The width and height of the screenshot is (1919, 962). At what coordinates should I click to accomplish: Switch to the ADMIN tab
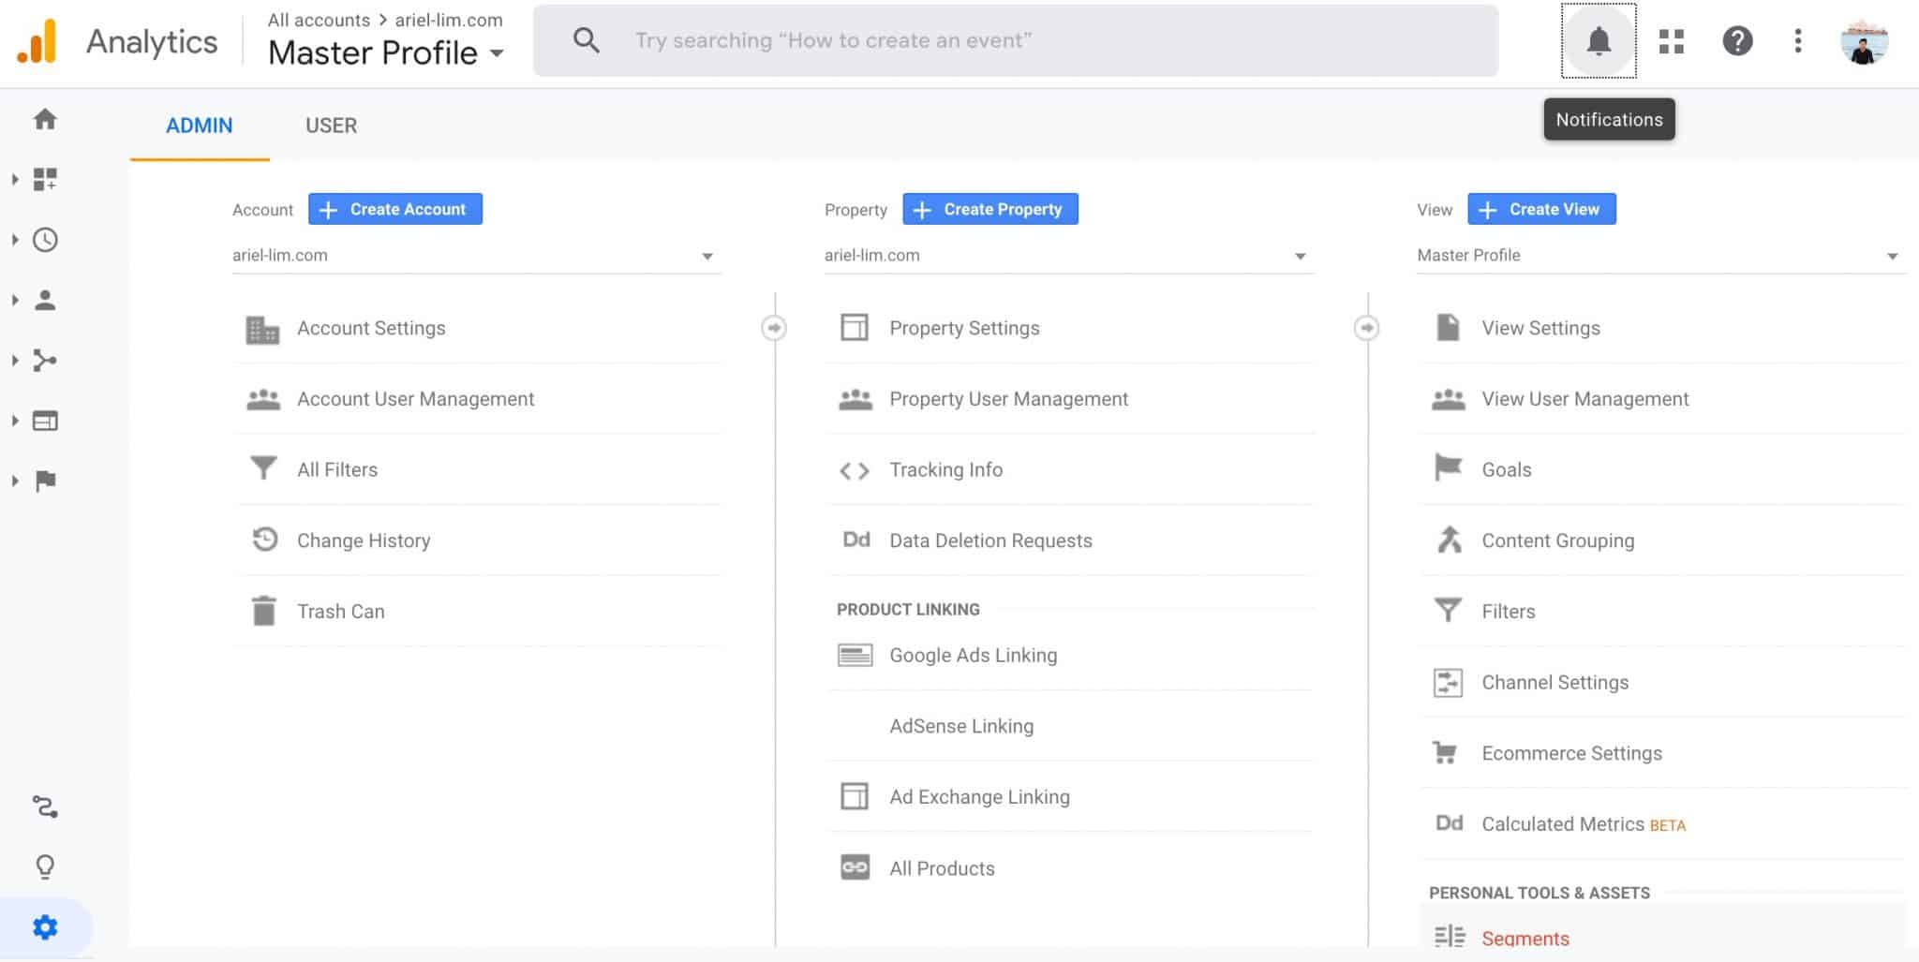click(199, 126)
